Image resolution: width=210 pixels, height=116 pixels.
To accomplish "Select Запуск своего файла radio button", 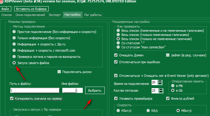I will [x=14, y=63].
